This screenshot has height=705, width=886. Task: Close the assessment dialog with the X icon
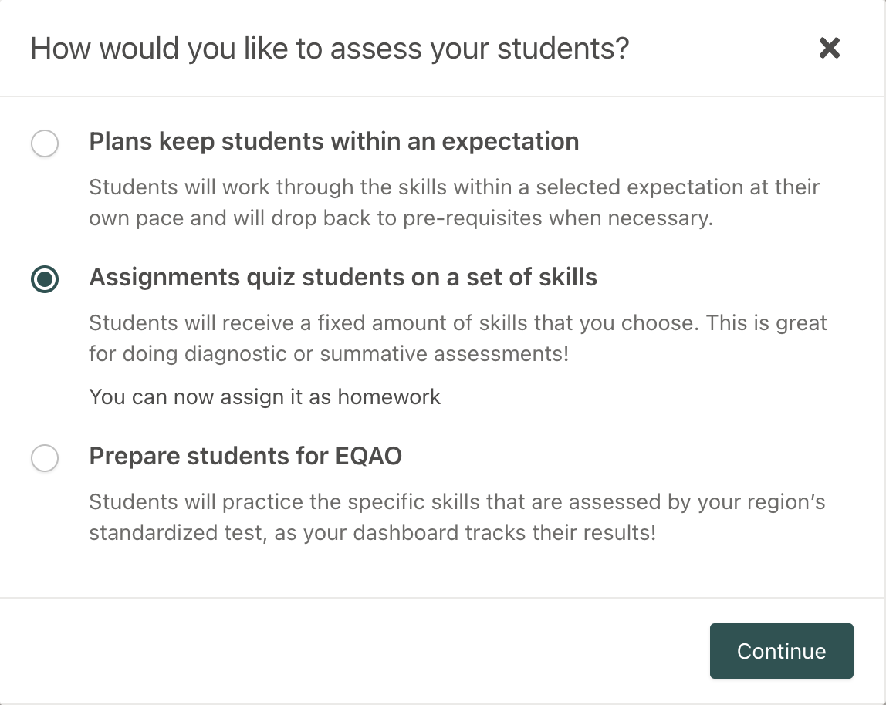[x=830, y=48]
